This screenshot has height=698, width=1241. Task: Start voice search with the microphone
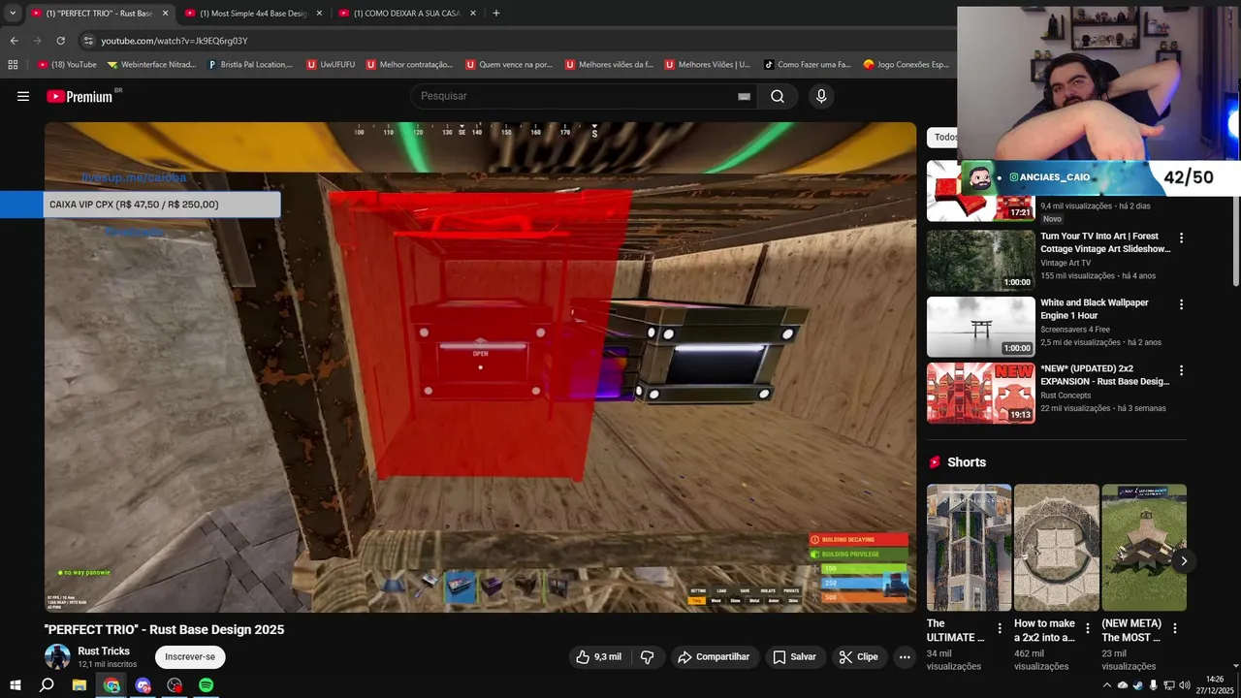point(821,96)
